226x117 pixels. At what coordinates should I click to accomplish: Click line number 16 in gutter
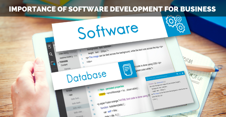click(92, 105)
